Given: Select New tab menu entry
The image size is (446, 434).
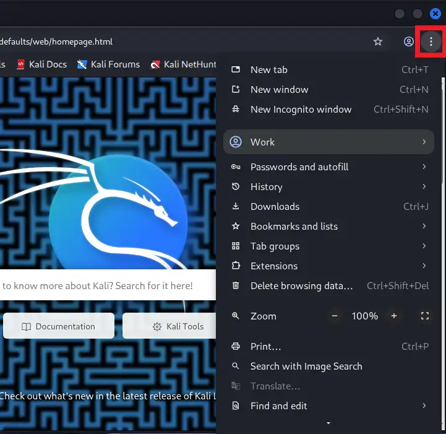Looking at the screenshot, I should (328, 69).
